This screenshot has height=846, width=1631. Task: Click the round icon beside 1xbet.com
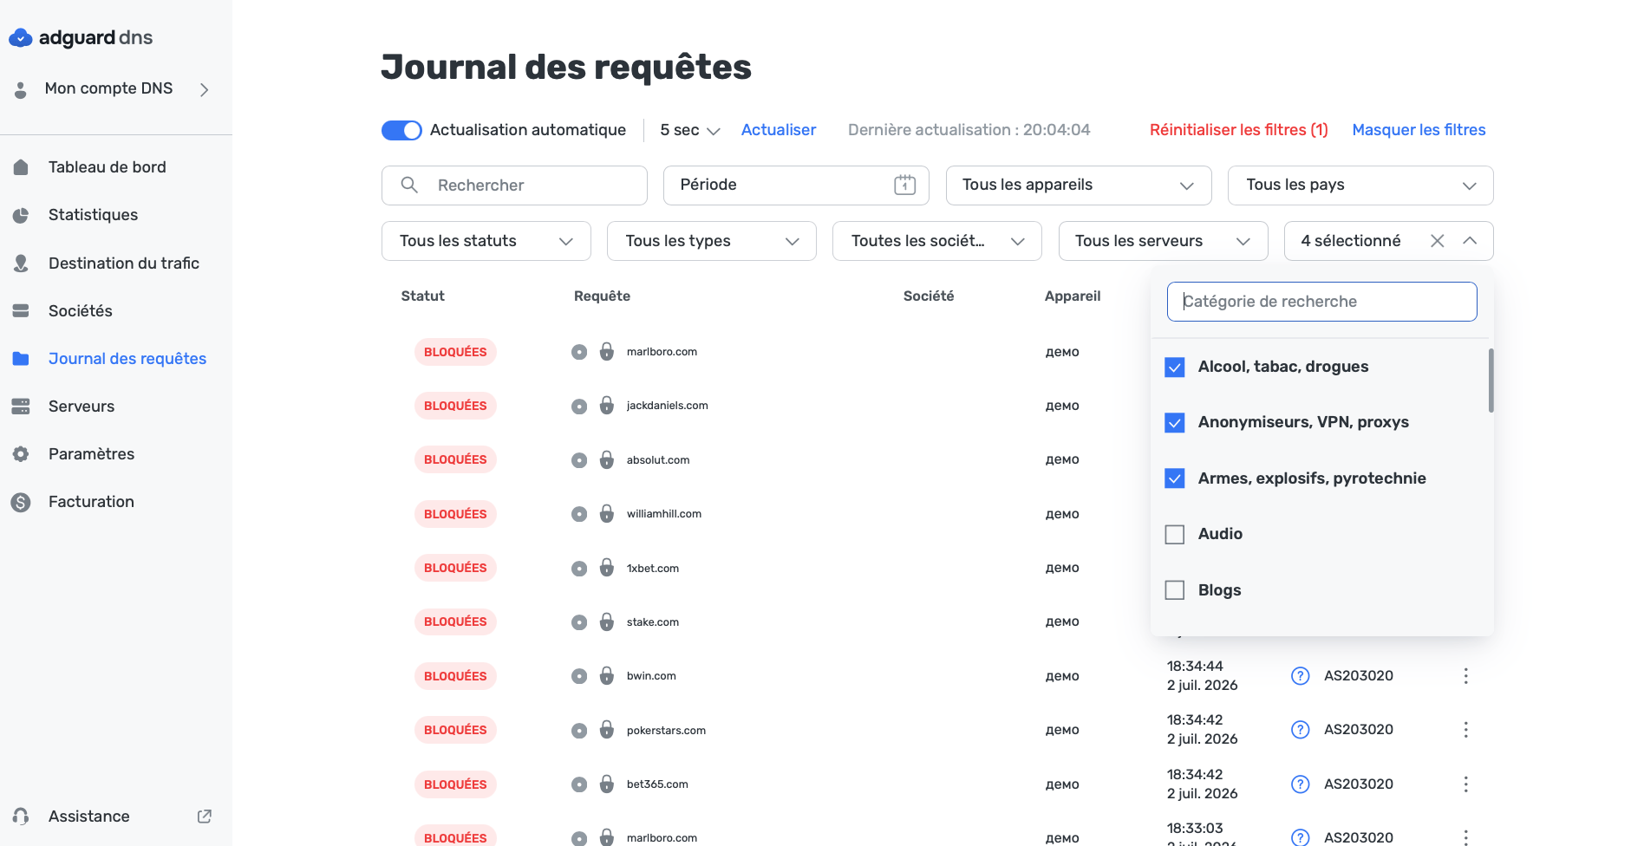tap(579, 569)
